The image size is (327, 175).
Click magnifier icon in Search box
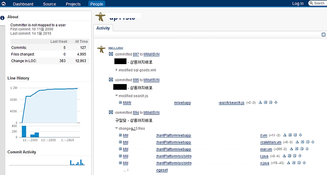tap(312, 3)
